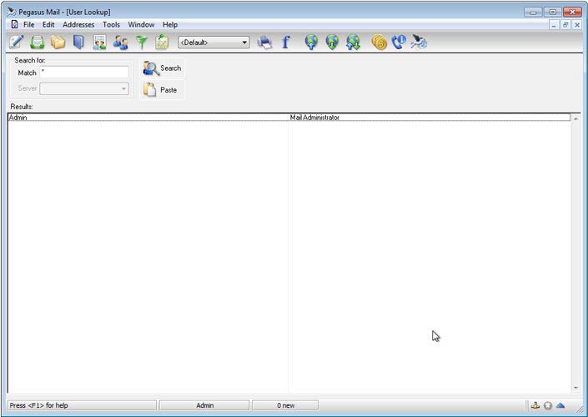Click the blue font 'f' icon

(x=285, y=42)
